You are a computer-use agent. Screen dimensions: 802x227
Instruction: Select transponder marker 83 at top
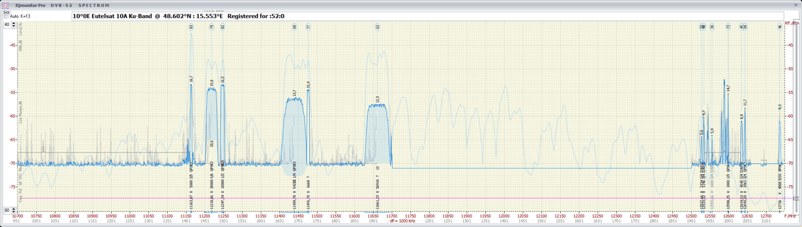click(191, 27)
